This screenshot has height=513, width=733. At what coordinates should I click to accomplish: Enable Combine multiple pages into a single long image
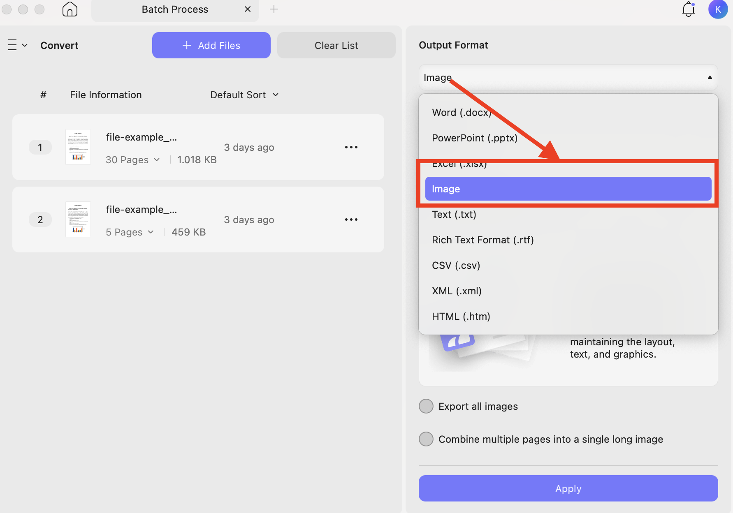[x=426, y=439]
